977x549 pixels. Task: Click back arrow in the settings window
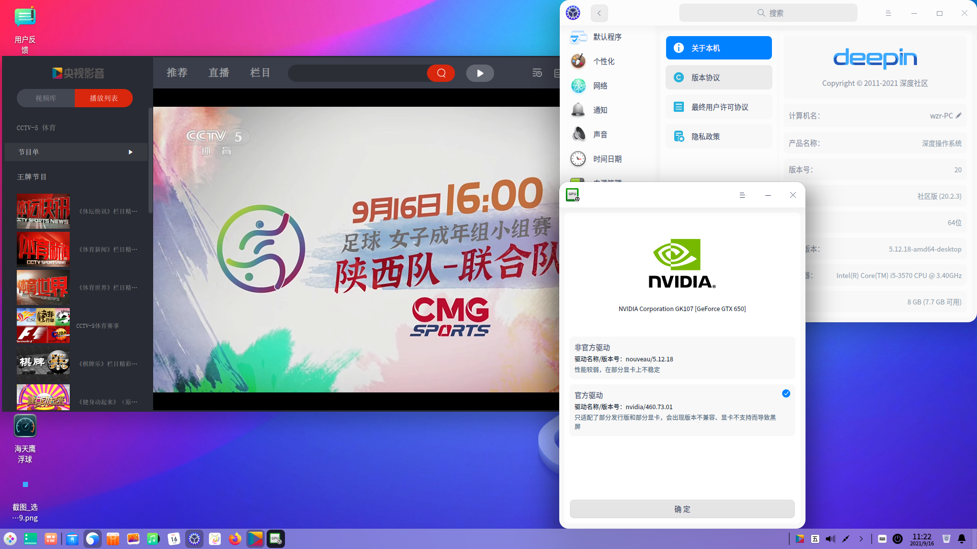tap(599, 13)
